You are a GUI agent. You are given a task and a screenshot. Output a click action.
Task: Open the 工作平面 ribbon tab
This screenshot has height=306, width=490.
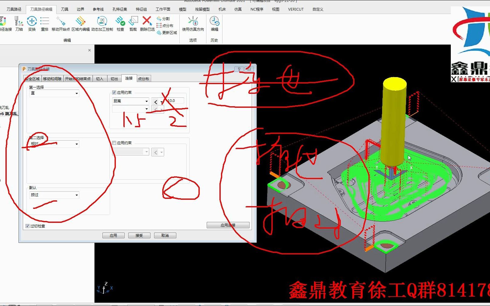click(x=163, y=9)
